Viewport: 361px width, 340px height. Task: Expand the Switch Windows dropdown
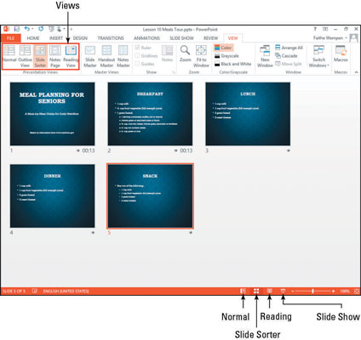(x=318, y=56)
